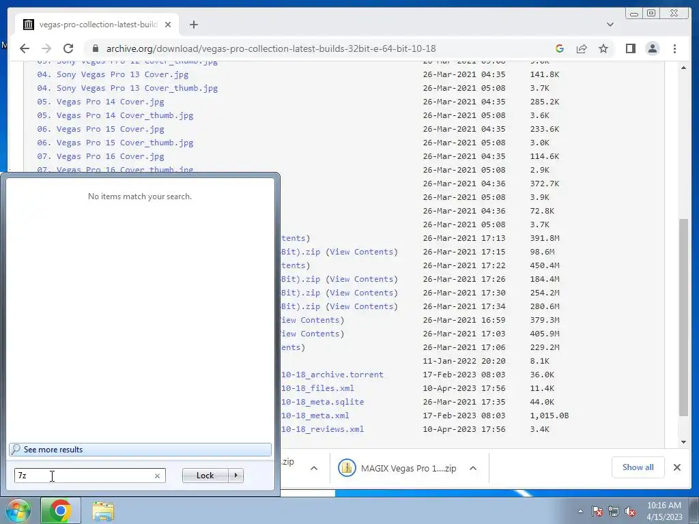Click the vertical scrollbar thumb

(x=683, y=317)
